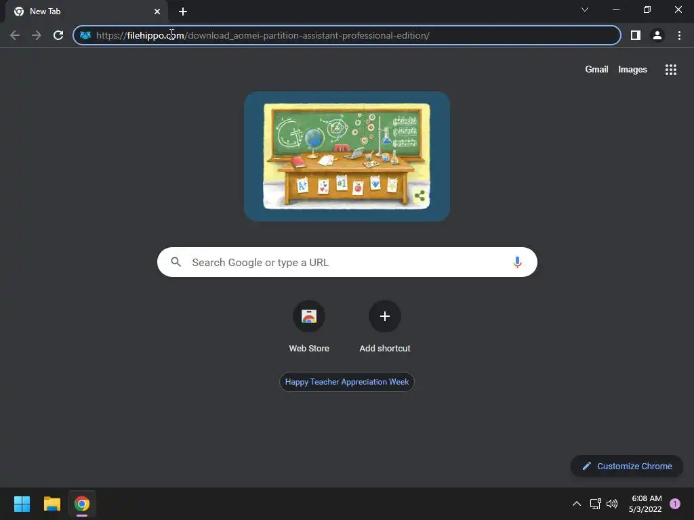Open the Windows Start menu
Viewport: 694px width, 520px height.
[x=22, y=504]
